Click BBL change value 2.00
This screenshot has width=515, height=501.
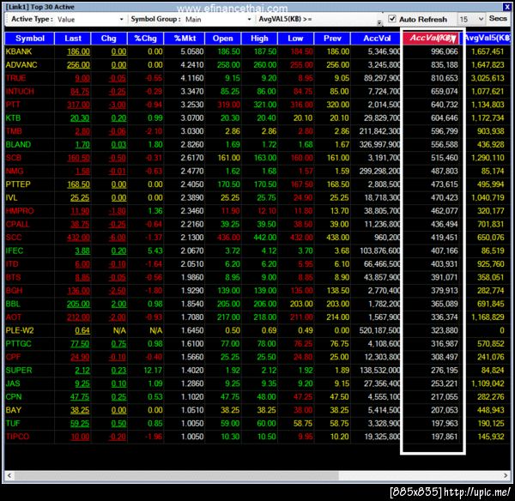[118, 304]
